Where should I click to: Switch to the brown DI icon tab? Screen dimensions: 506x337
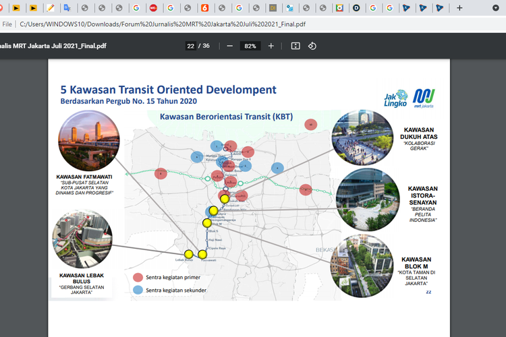tap(272, 8)
